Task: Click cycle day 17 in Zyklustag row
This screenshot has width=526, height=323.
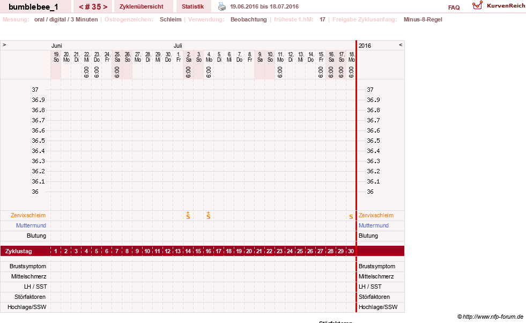Action: tap(218, 251)
